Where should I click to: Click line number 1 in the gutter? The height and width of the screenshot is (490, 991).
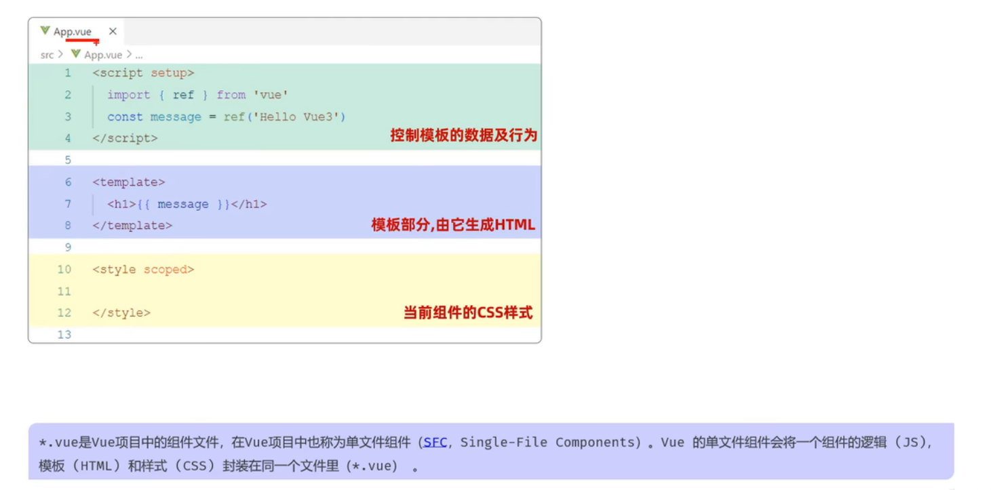tap(67, 73)
